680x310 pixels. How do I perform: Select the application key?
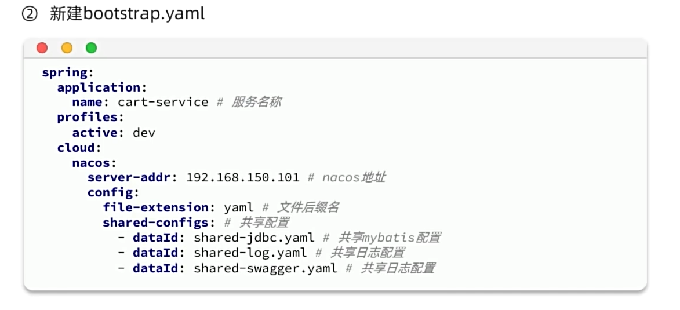(99, 87)
